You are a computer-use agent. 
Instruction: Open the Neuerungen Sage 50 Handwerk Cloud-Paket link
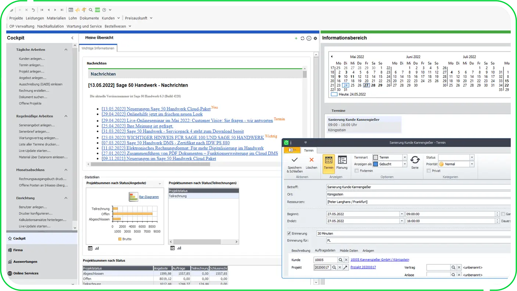point(156,109)
